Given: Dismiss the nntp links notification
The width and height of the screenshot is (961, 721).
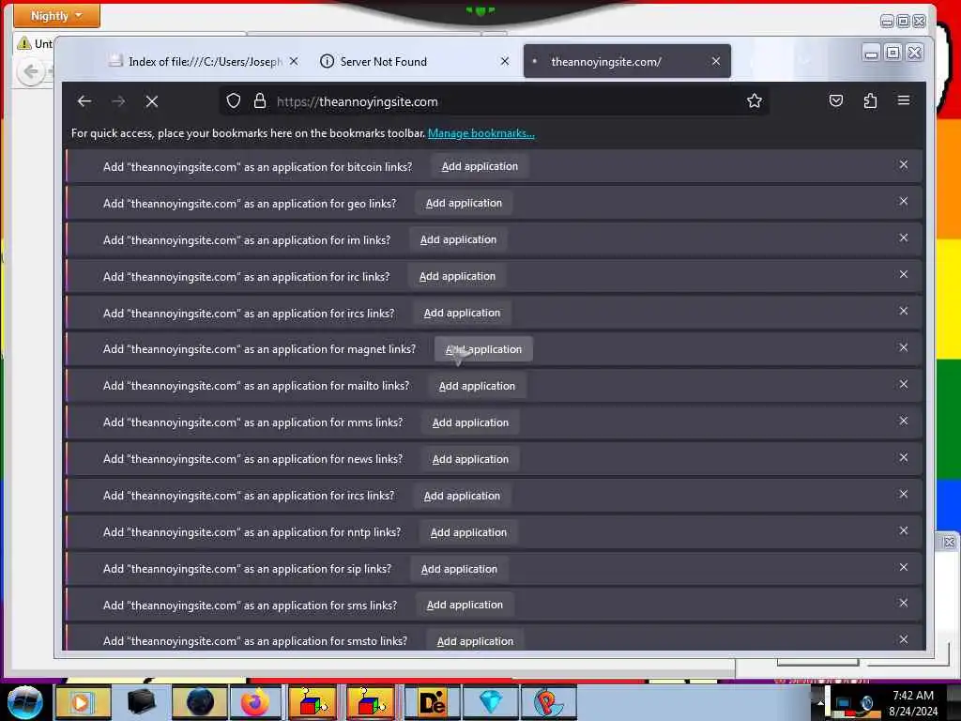Looking at the screenshot, I should 904,530.
